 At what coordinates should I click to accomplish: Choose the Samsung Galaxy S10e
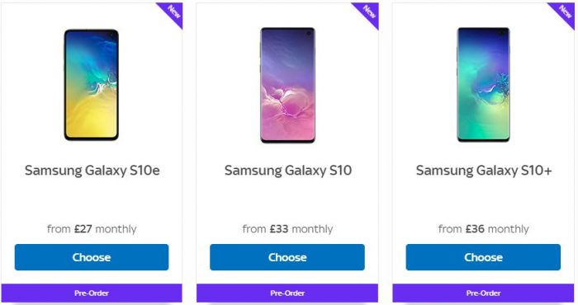pyautogui.click(x=92, y=257)
